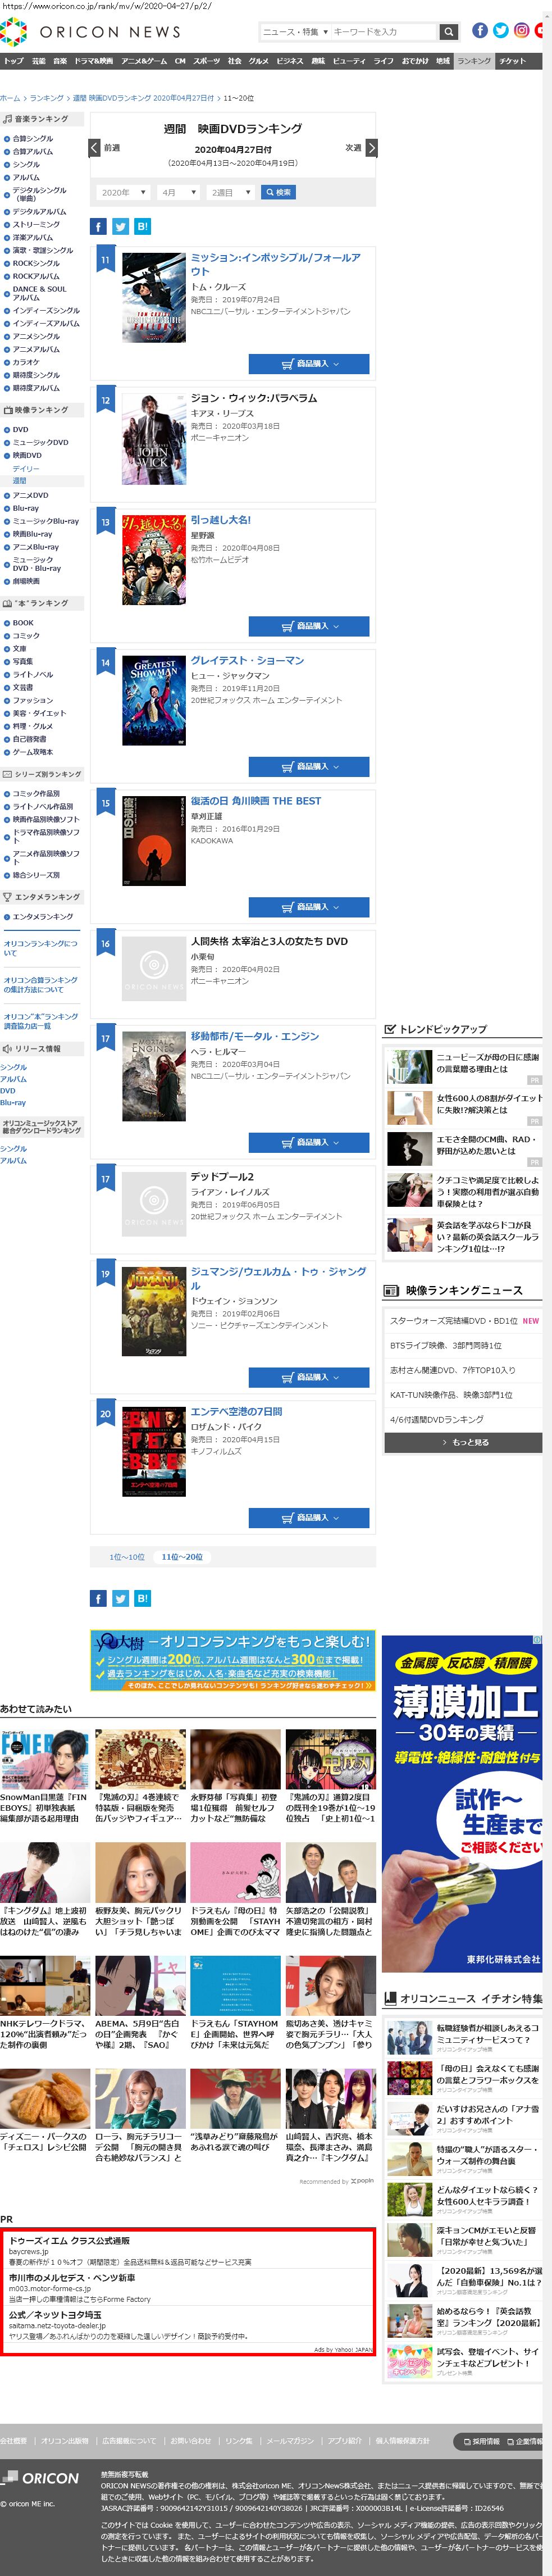This screenshot has width=552, height=2576.
Task: Bookmark on Hatena below the ranking list
Action: point(142,1597)
